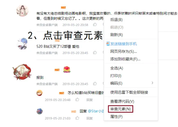Like the reply posted at 20:48
The image size is (178, 127).
[x=77, y=99]
